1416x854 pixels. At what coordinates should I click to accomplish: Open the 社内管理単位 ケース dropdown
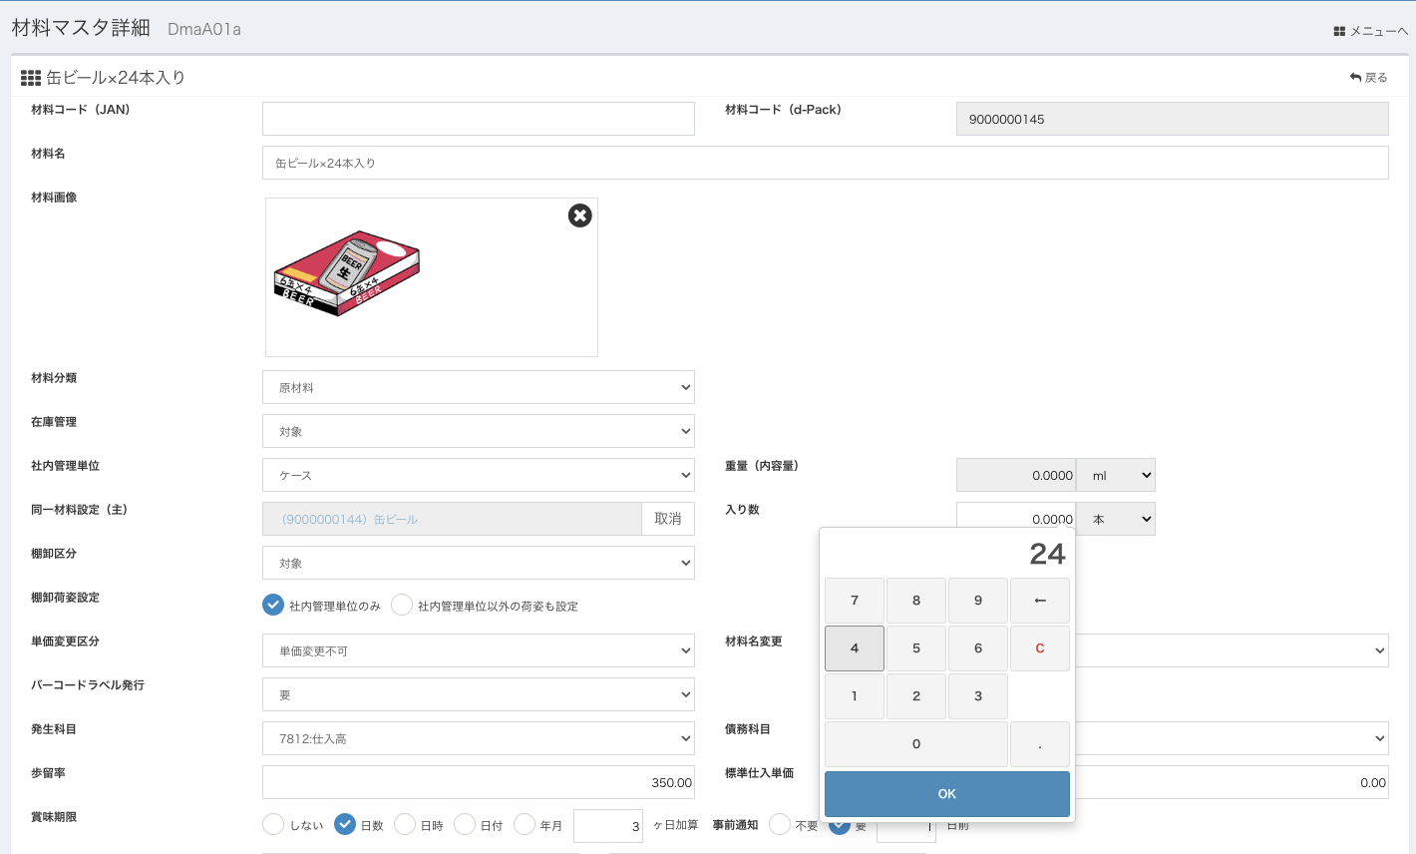pyautogui.click(x=478, y=475)
